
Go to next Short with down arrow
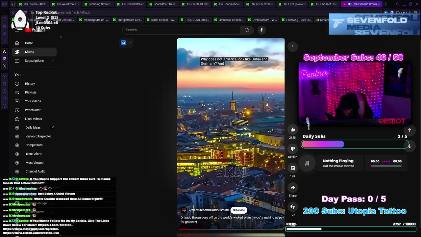(409, 146)
